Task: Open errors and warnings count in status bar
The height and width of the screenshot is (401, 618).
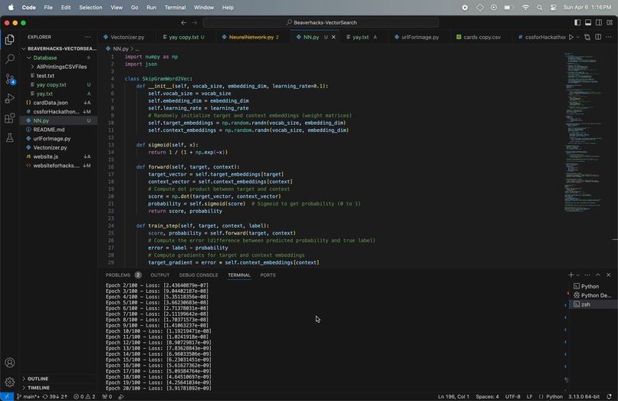Action: pyautogui.click(x=84, y=396)
